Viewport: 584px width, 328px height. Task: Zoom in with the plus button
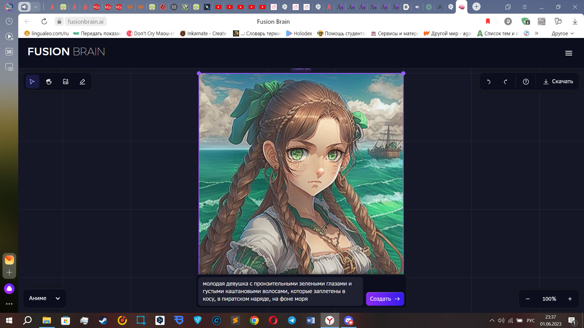(x=570, y=299)
